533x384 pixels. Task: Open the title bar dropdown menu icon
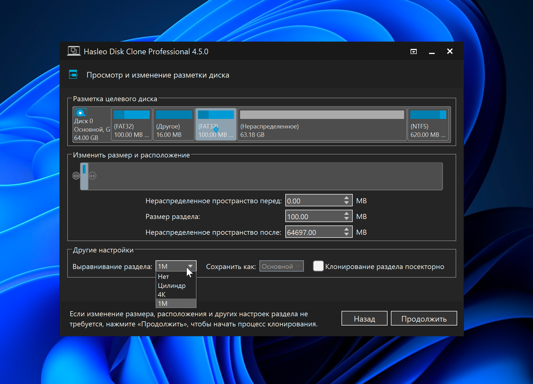click(x=414, y=51)
